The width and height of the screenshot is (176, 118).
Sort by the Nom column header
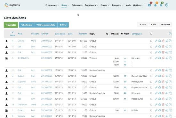[x=20, y=34]
